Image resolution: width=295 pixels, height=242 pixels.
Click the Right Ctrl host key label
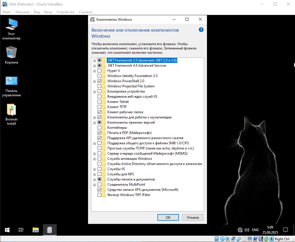282,239
